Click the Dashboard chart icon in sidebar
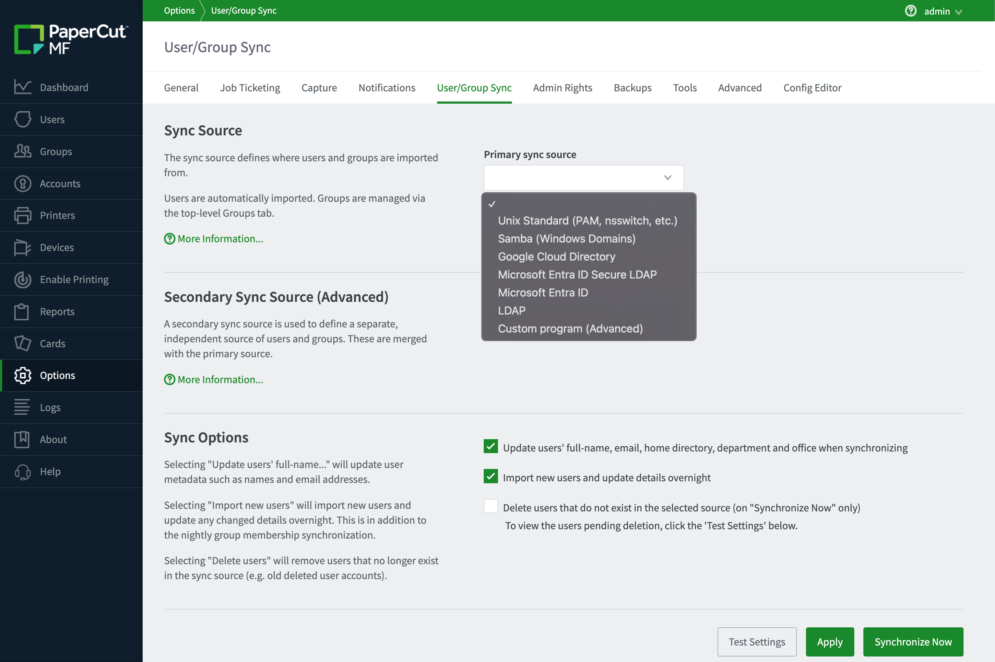995x662 pixels. pos(22,87)
